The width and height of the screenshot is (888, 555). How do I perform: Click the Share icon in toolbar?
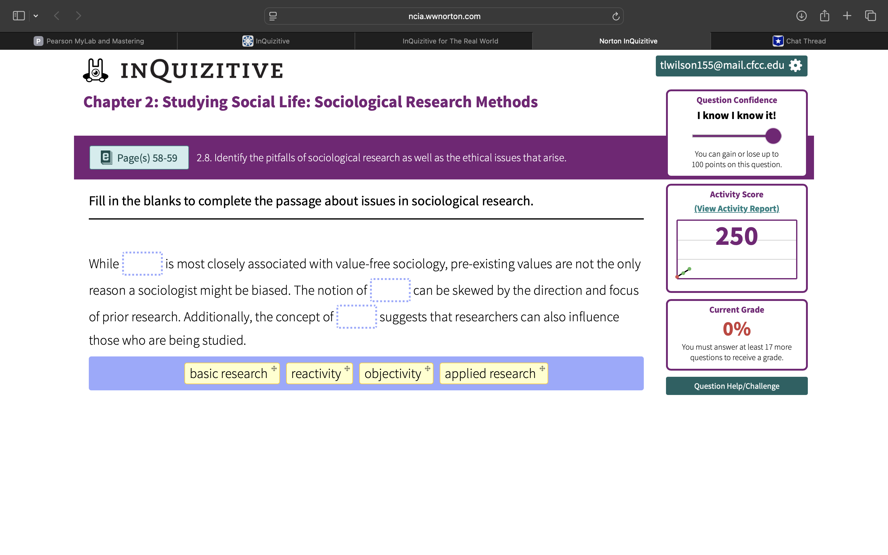click(x=824, y=16)
